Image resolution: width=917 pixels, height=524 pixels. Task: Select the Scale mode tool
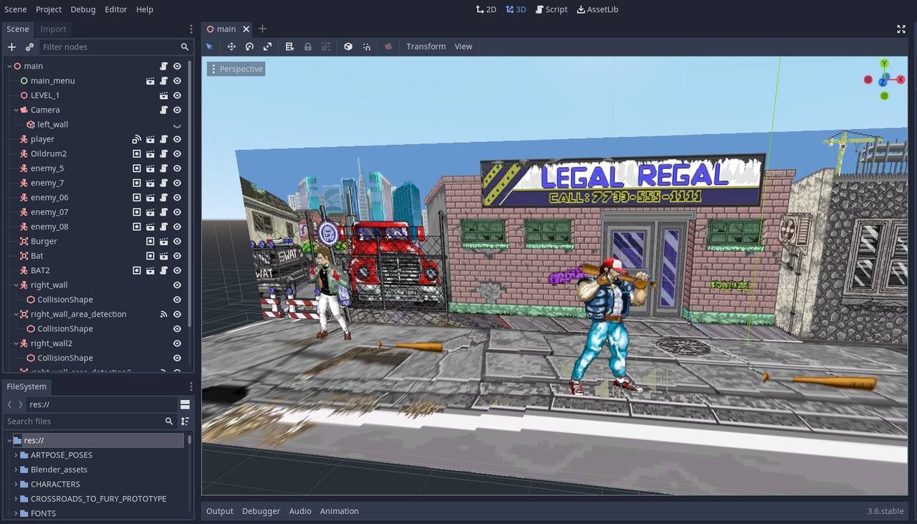[x=267, y=46]
